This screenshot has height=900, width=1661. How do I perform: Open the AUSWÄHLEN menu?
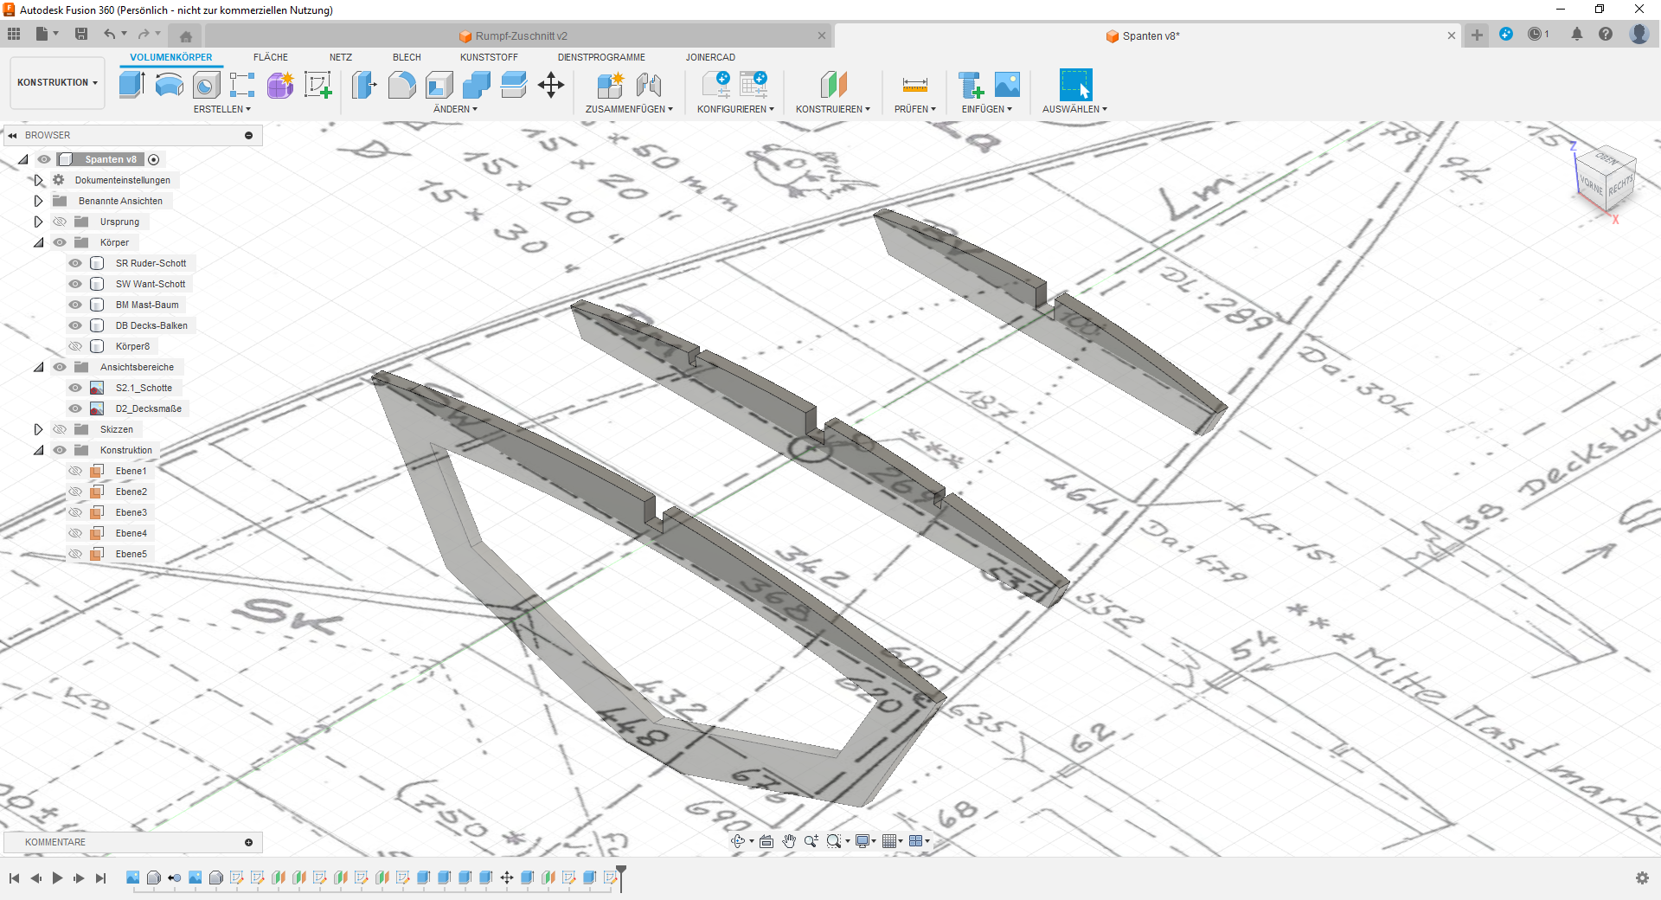tap(1074, 109)
